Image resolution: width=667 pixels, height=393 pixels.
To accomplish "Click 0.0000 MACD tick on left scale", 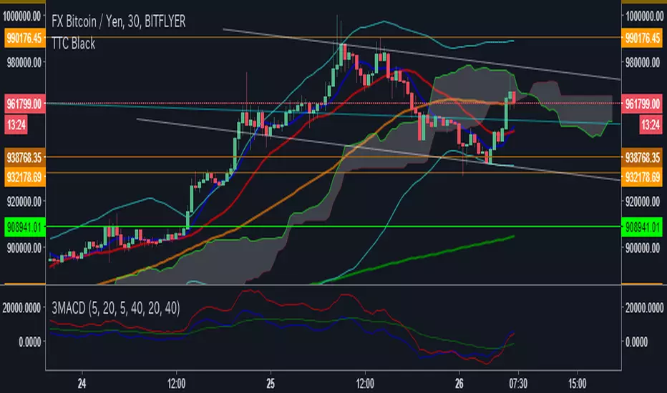I will 30,342.
